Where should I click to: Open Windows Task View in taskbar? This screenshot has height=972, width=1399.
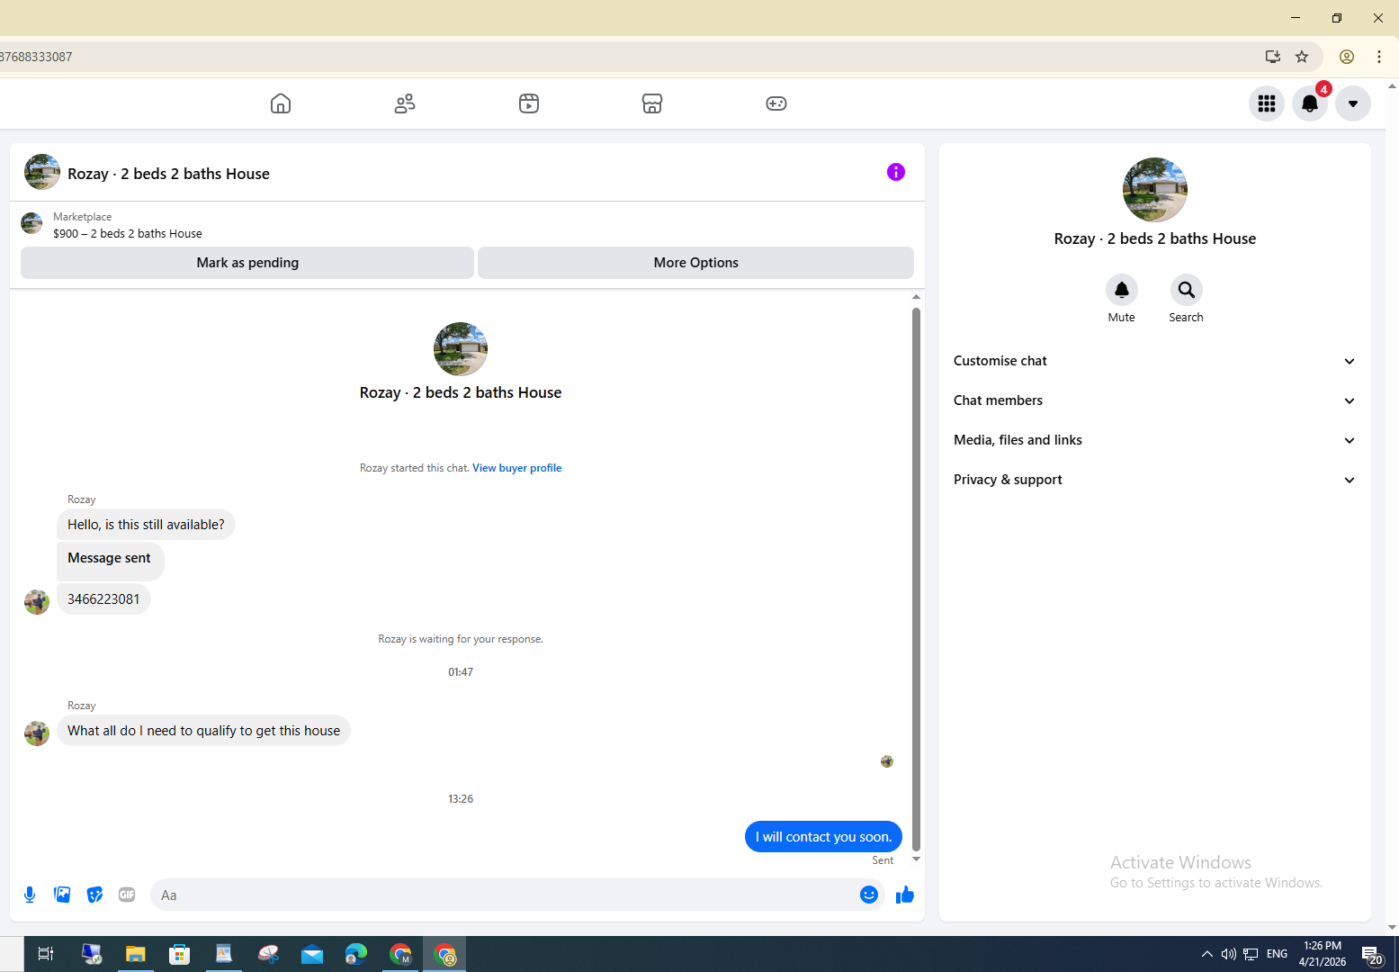pos(46,954)
